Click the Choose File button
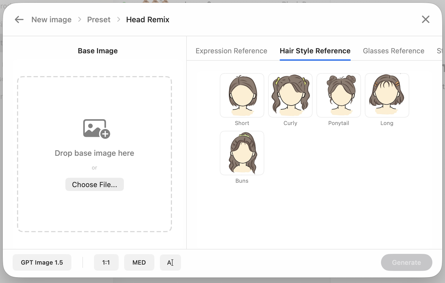Image resolution: width=445 pixels, height=283 pixels. point(94,184)
